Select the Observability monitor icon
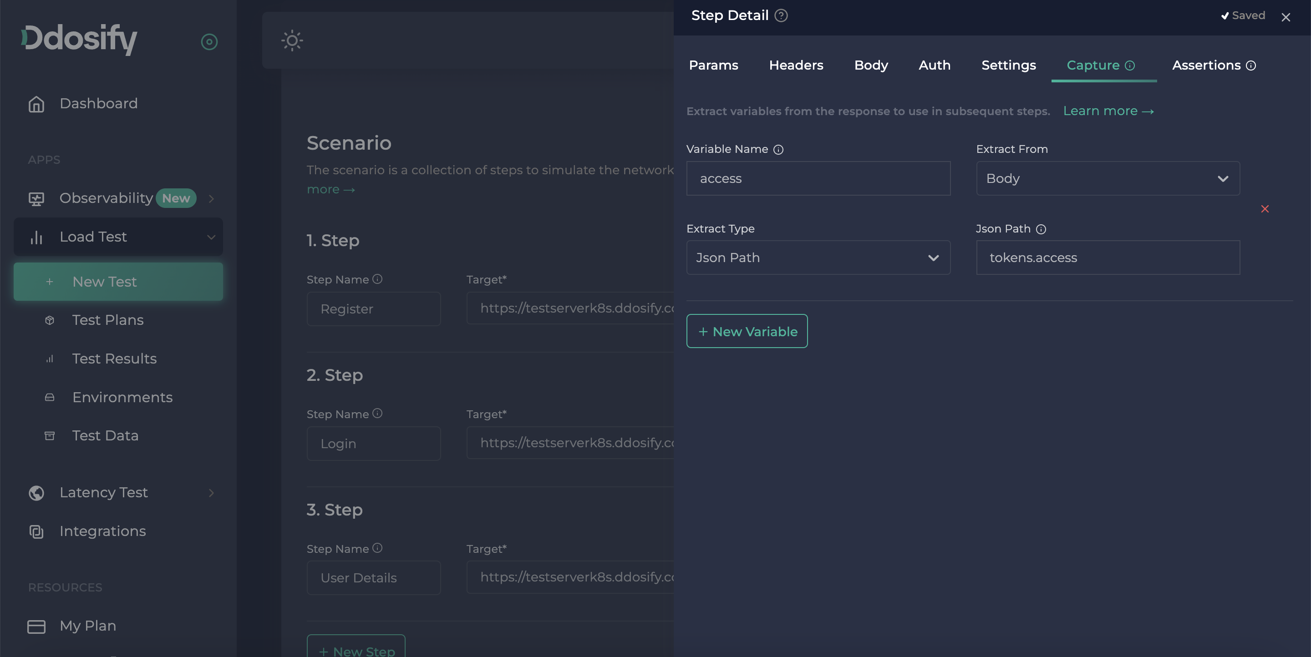1311x657 pixels. pyautogui.click(x=35, y=198)
